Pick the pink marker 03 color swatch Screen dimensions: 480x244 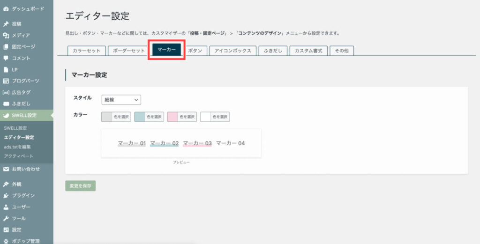[x=172, y=117]
